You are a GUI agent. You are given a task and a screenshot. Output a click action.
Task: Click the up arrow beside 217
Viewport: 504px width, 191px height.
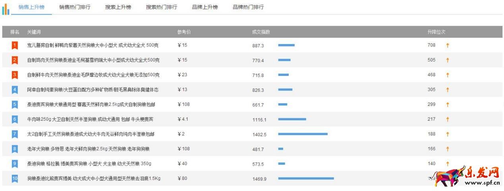[x=448, y=119]
